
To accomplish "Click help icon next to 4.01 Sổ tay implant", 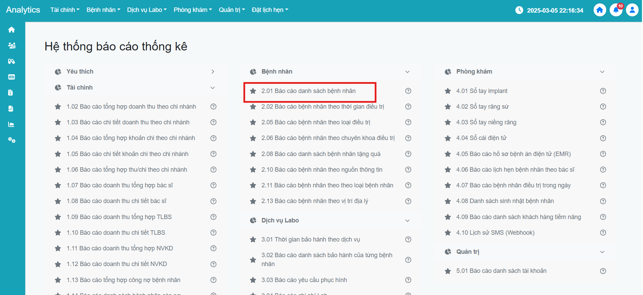I will (x=603, y=91).
